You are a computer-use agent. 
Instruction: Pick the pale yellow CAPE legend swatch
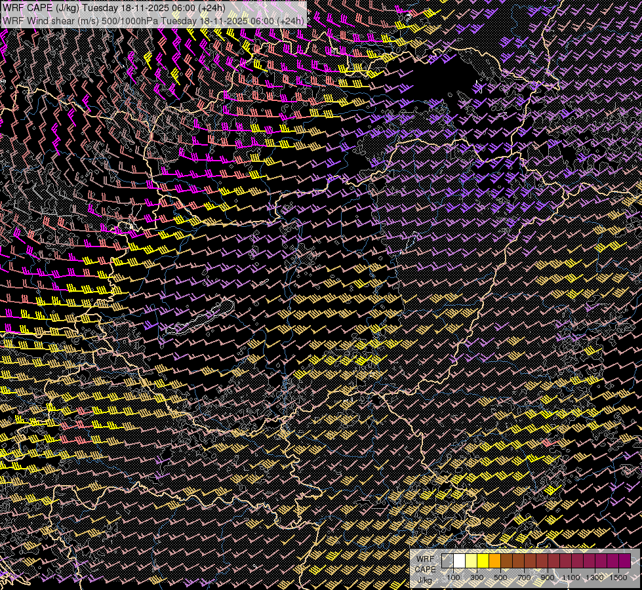(x=471, y=561)
